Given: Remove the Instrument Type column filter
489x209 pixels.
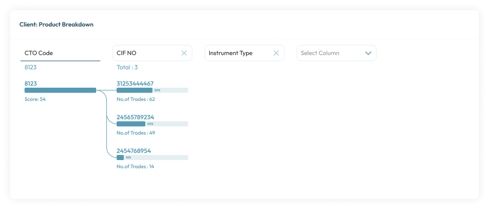Looking at the screenshot, I should (276, 53).
